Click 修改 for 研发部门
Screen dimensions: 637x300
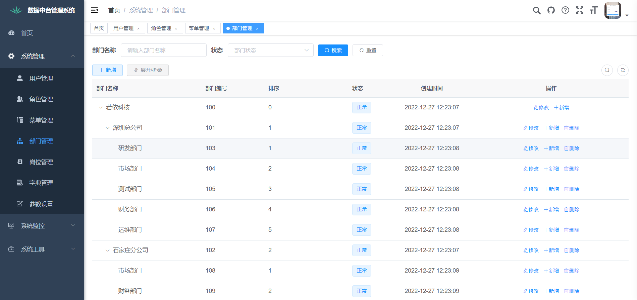(x=531, y=148)
